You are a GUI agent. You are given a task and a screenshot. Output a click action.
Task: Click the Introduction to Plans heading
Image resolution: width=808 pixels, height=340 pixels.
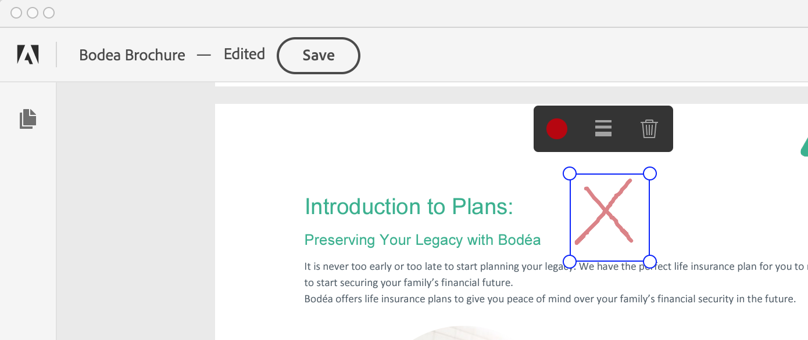coord(409,207)
